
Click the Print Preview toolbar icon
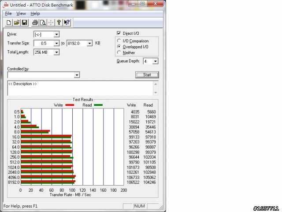[x=43, y=22]
